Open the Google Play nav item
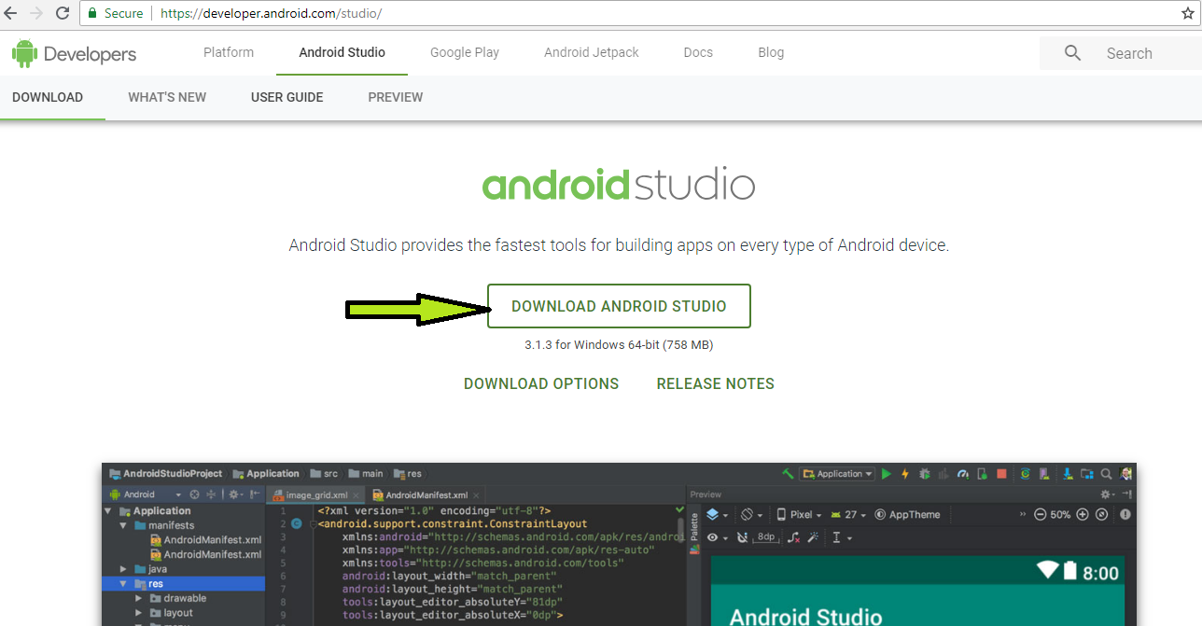Screen dimensions: 1202x626 [465, 52]
